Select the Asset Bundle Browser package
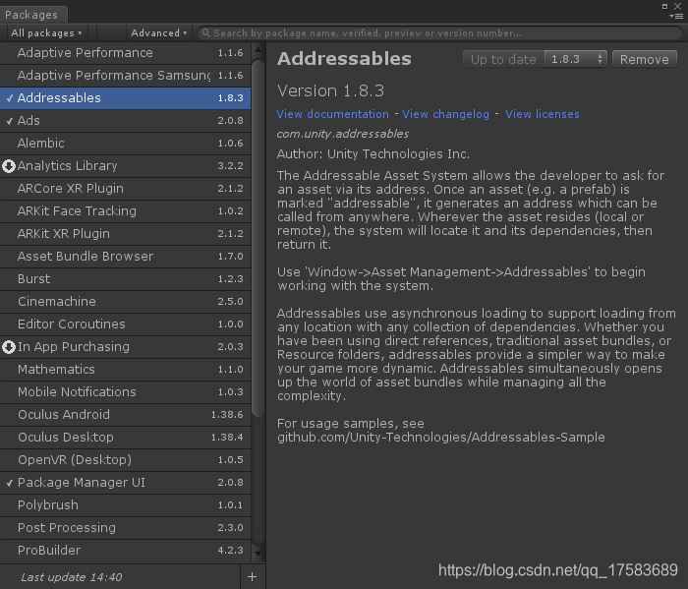This screenshot has height=589, width=688. 126,257
